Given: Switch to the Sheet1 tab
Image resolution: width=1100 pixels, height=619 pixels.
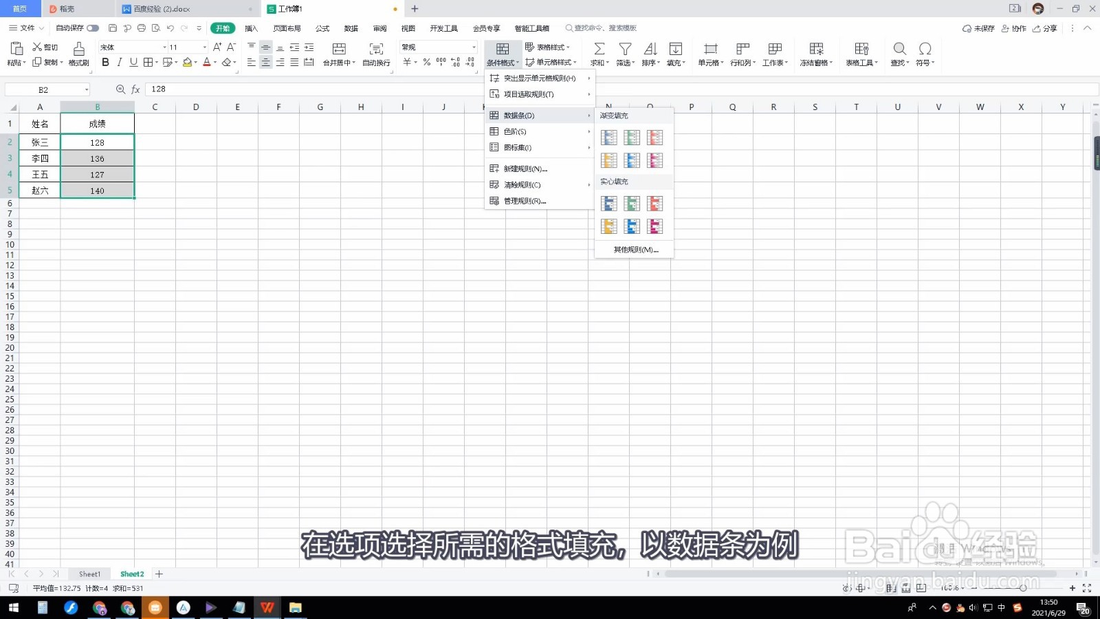Looking at the screenshot, I should [x=89, y=574].
